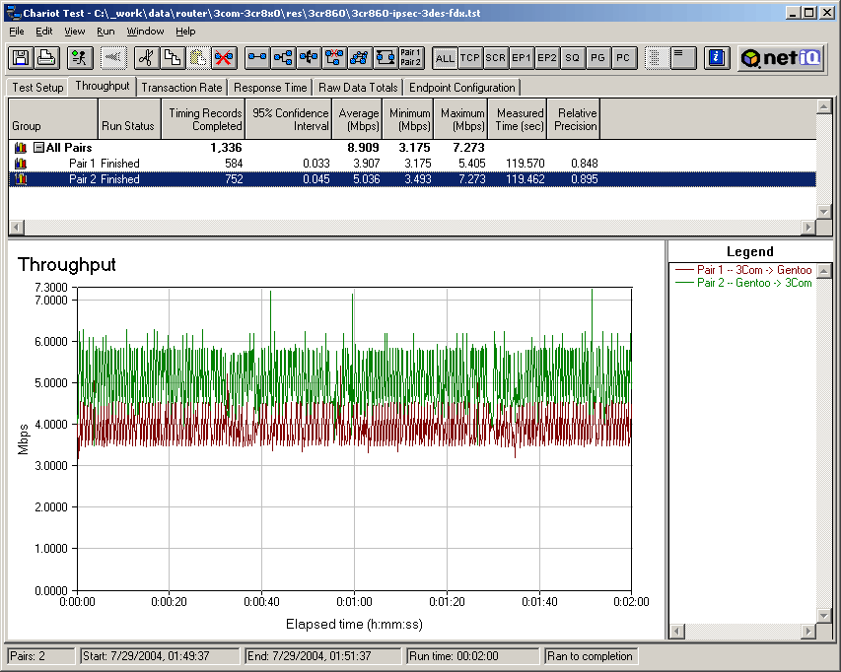Viewport: 841px width, 672px height.
Task: Click the Copy toolbar icon
Action: tap(171, 58)
